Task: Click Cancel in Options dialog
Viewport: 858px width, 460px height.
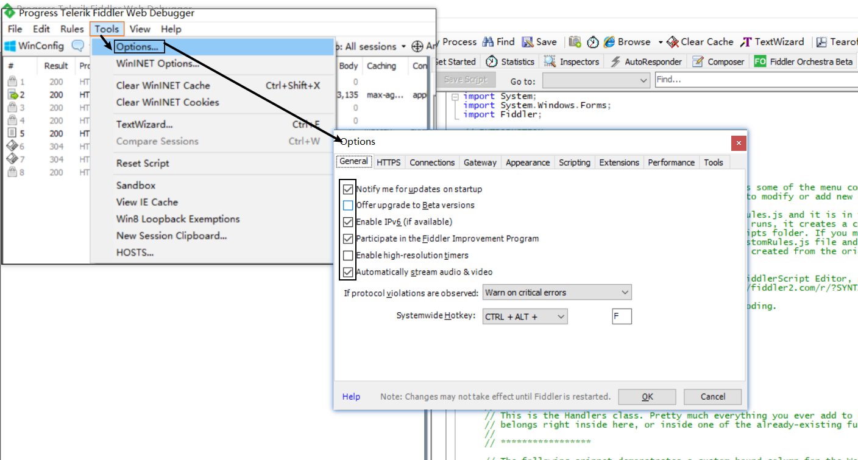Action: click(x=713, y=397)
